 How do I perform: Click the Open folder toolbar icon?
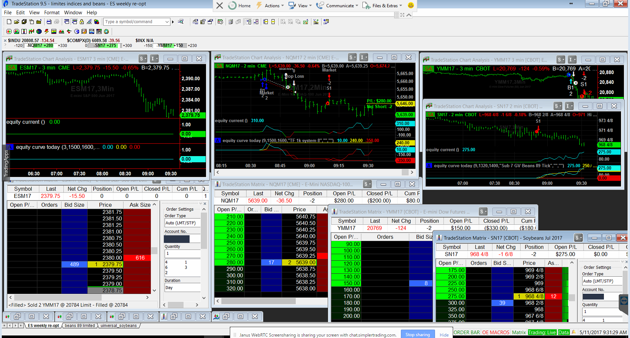[17, 22]
